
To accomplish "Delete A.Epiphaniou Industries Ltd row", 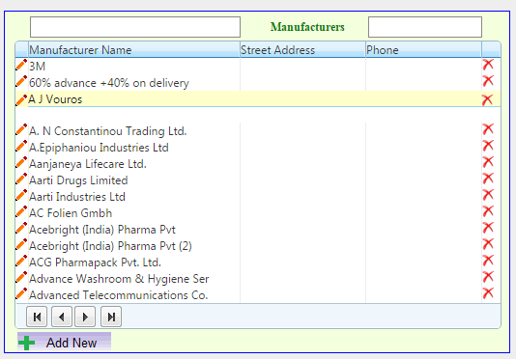I will pos(488,146).
